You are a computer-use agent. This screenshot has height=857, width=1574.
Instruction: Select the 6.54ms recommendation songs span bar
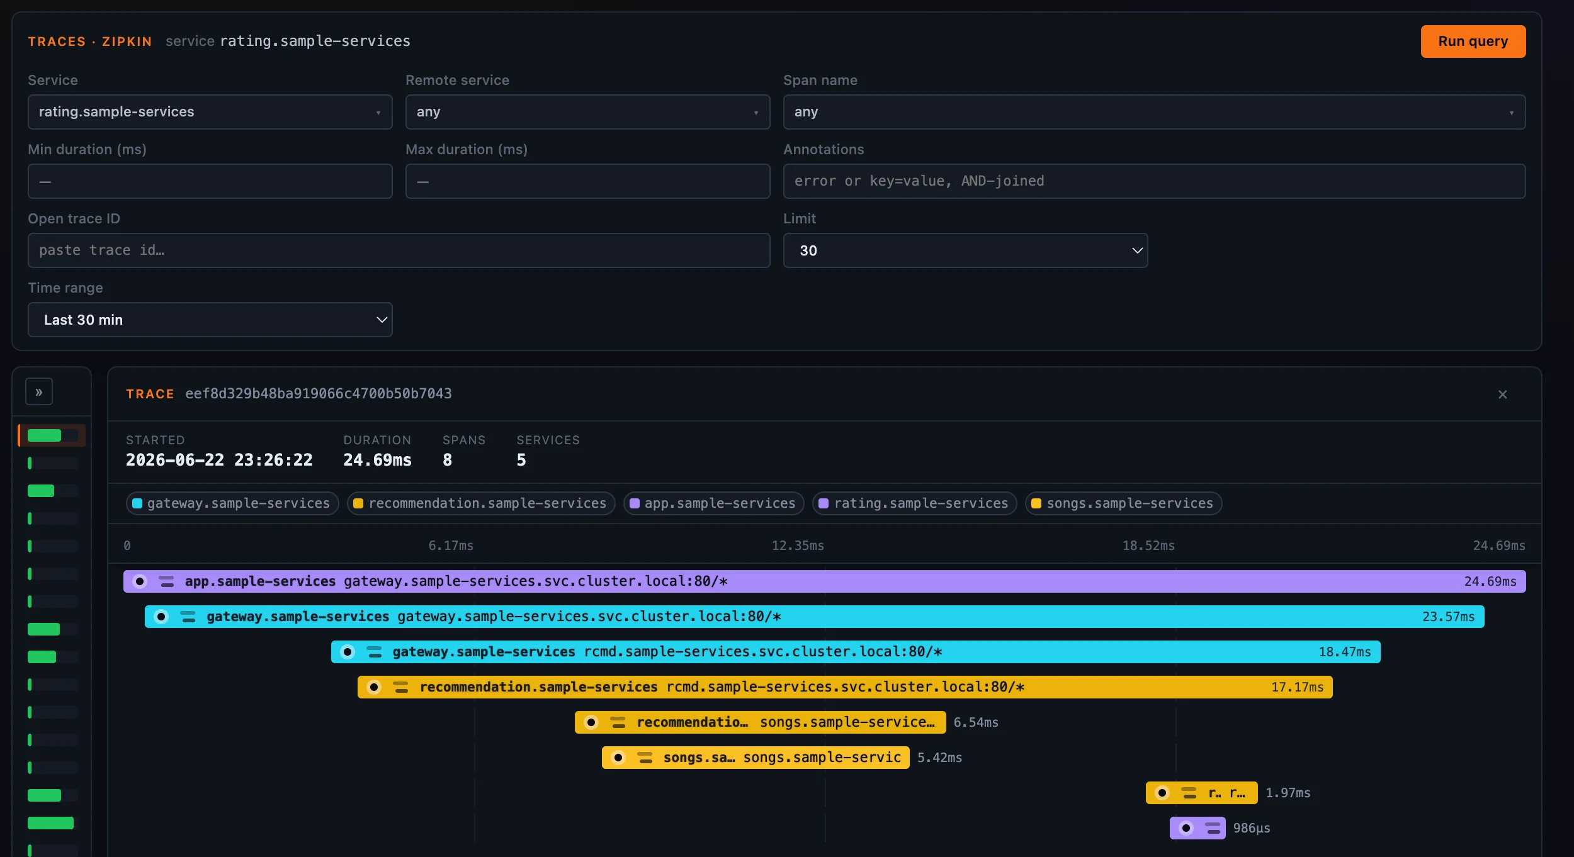click(760, 722)
